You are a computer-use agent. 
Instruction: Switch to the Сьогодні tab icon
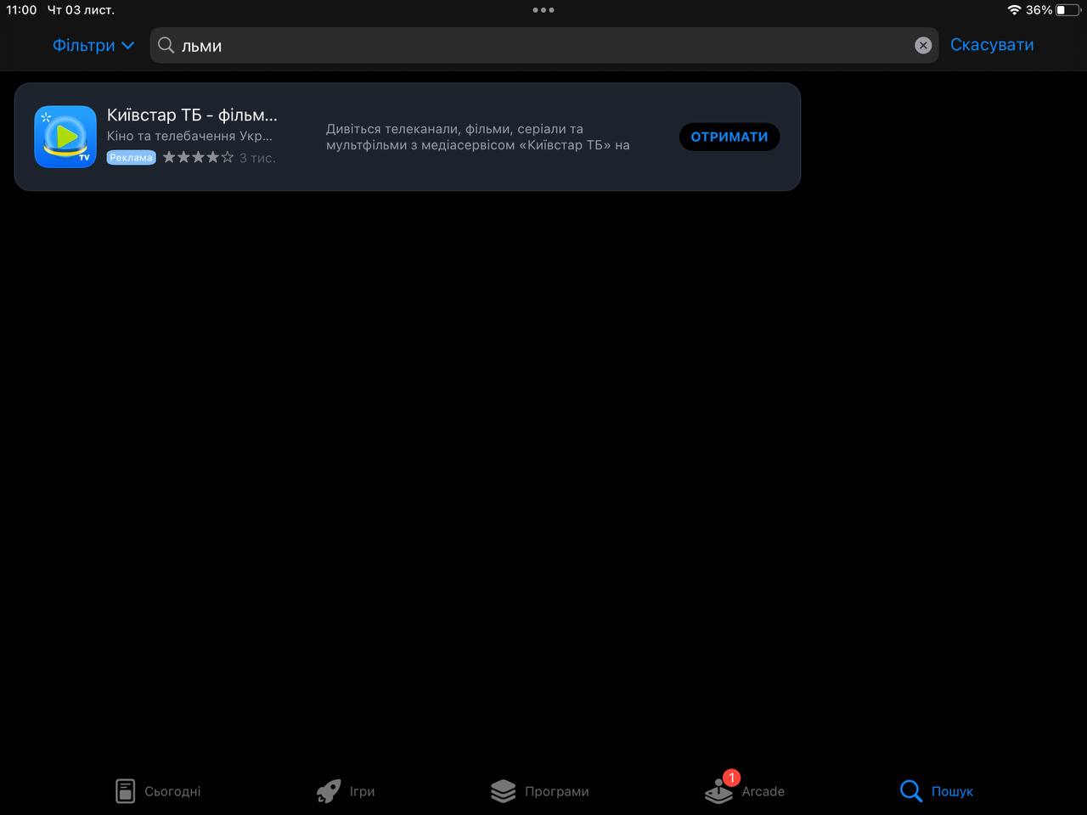(126, 791)
